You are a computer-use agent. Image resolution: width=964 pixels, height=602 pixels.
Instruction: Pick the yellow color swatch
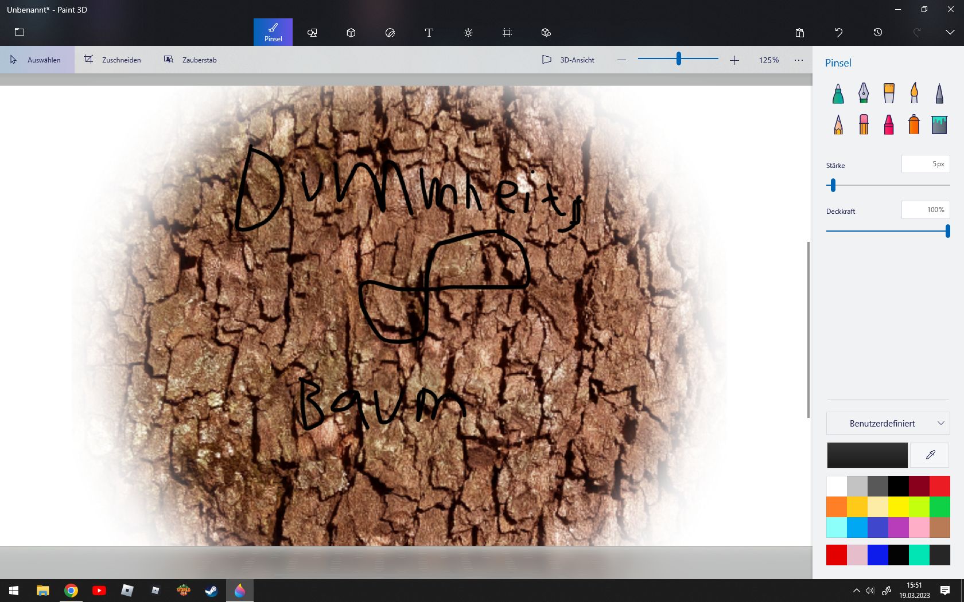click(898, 507)
